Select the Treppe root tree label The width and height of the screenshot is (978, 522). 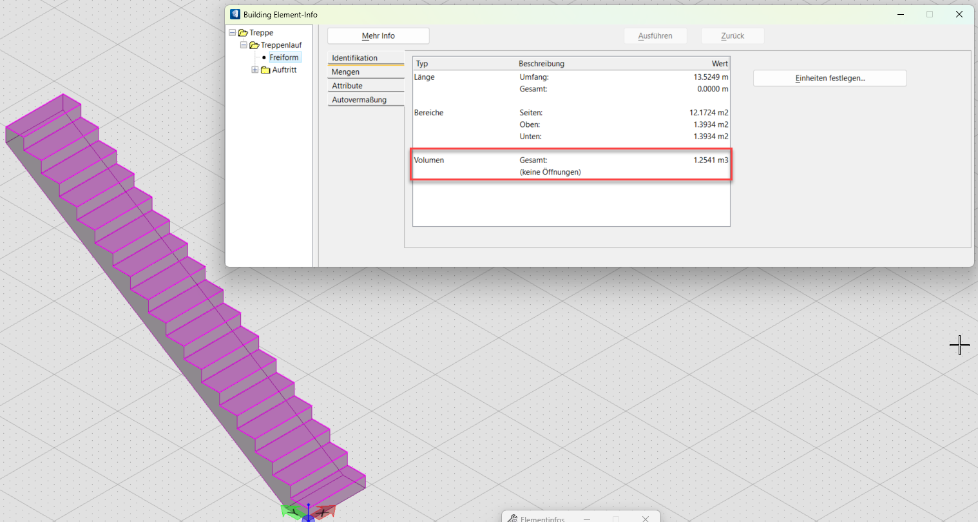point(261,33)
